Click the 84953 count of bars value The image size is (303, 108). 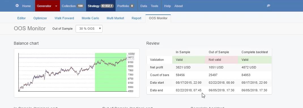click(x=246, y=75)
